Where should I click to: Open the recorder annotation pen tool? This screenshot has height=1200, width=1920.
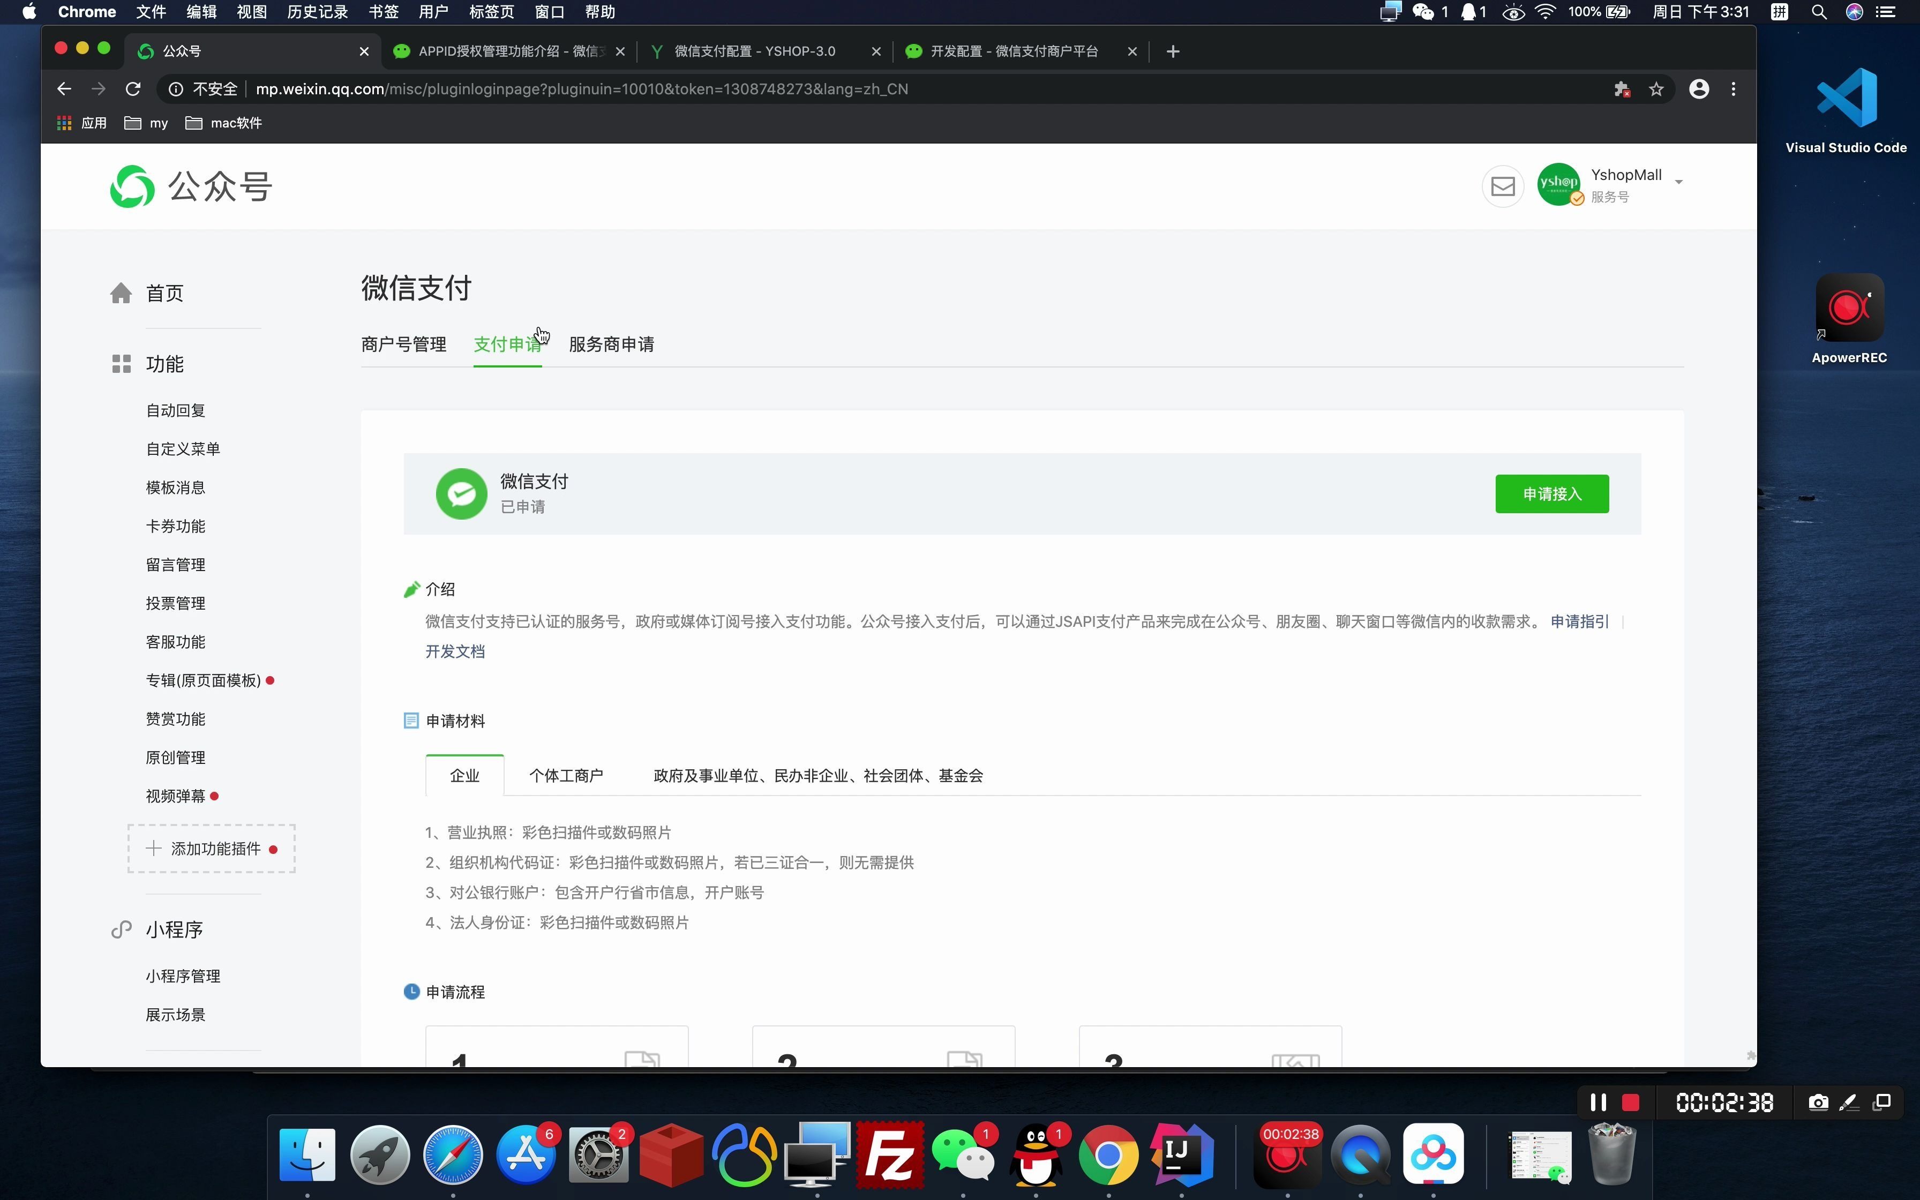point(1849,1102)
